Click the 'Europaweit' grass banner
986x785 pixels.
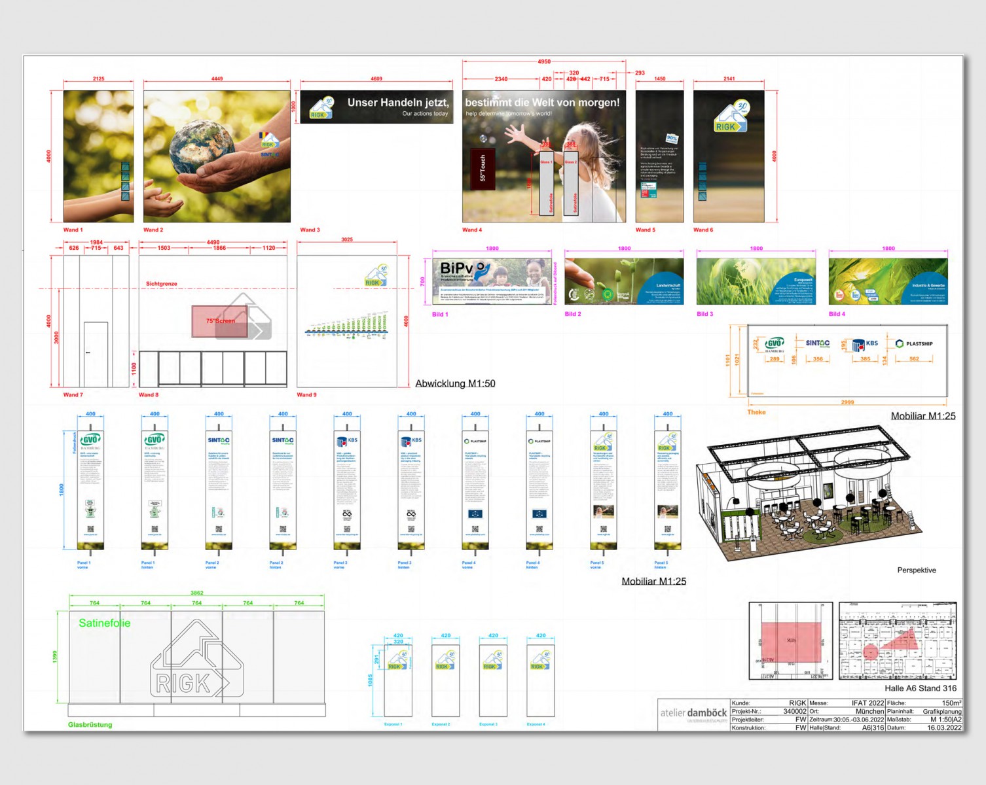pyautogui.click(x=756, y=281)
